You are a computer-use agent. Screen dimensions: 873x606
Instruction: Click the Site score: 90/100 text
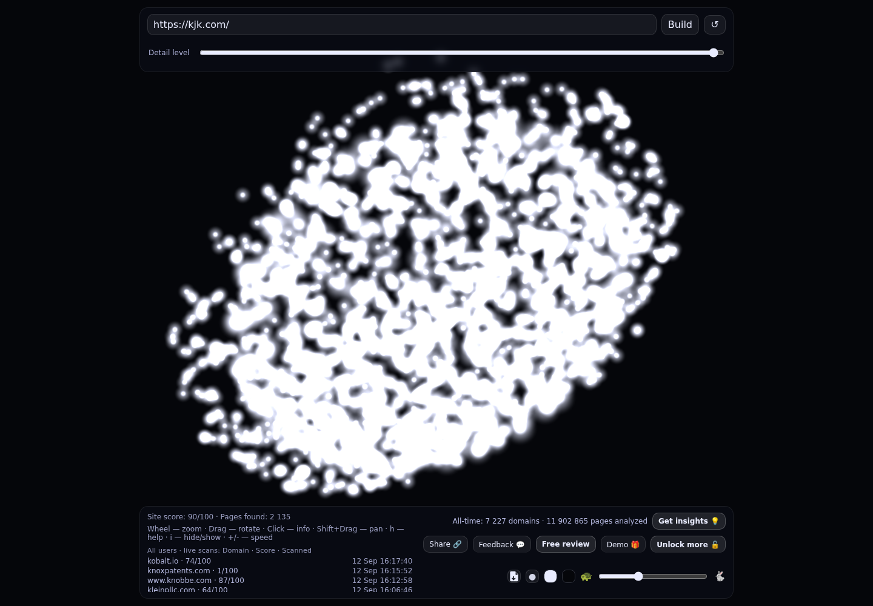tap(180, 517)
